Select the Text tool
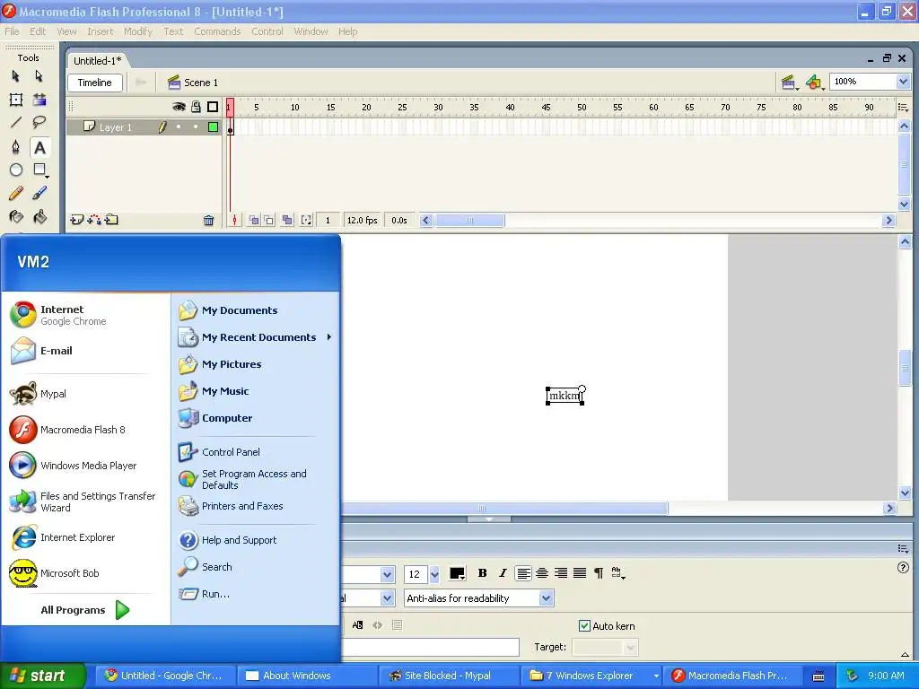 (x=39, y=147)
